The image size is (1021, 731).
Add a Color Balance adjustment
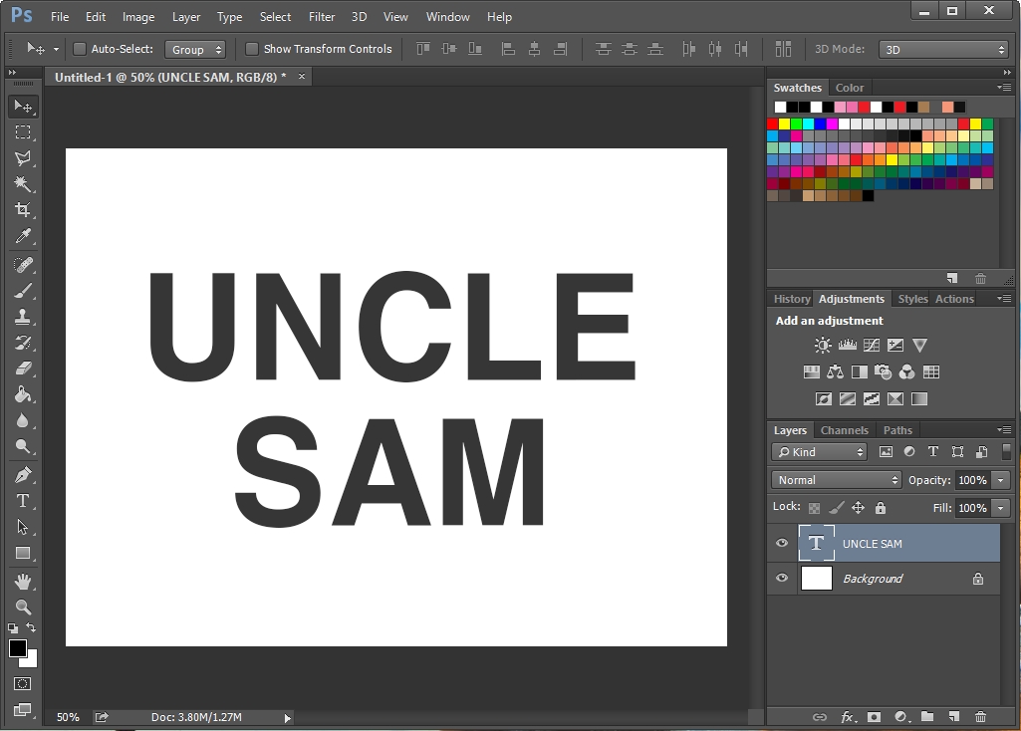(836, 372)
